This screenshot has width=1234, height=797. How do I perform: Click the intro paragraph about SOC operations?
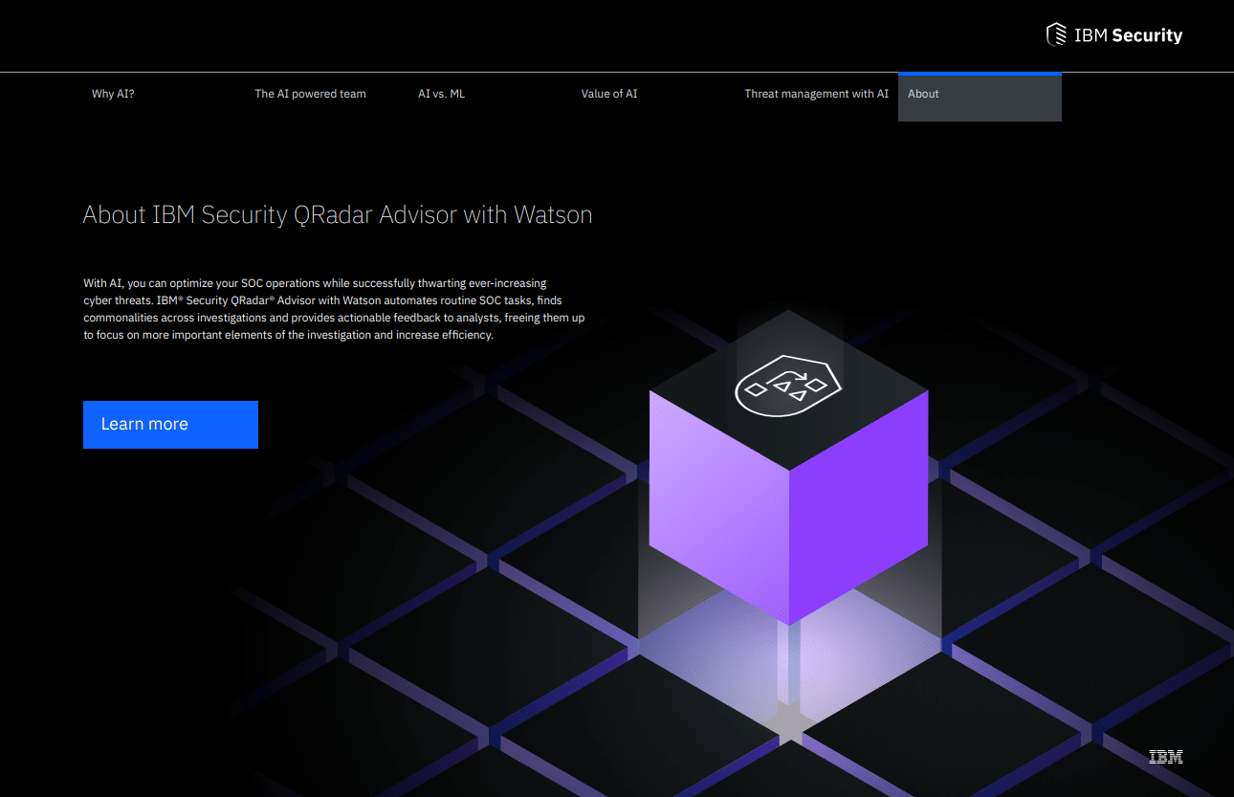pyautogui.click(x=335, y=308)
